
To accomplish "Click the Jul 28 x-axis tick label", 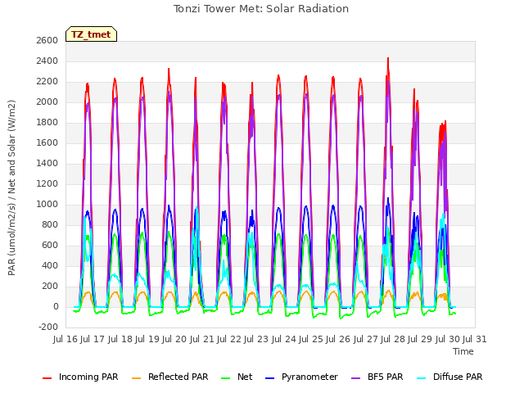I will pyautogui.click(x=393, y=339).
